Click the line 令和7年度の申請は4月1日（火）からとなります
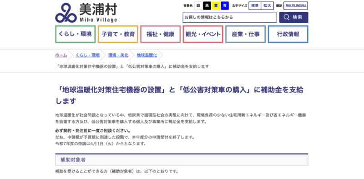The height and width of the screenshot is (179, 364). click(101, 143)
